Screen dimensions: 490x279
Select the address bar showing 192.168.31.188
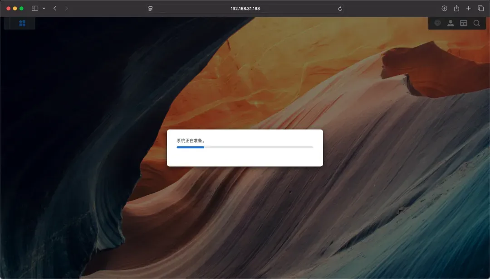245,9
